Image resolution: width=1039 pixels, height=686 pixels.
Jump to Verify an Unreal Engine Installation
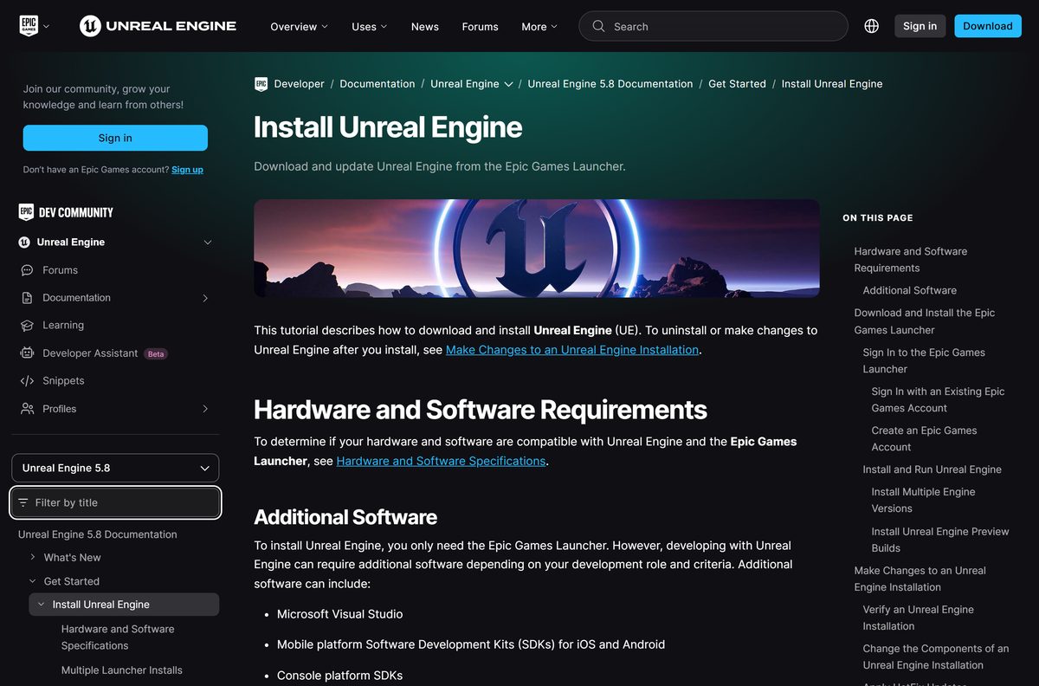point(918,618)
